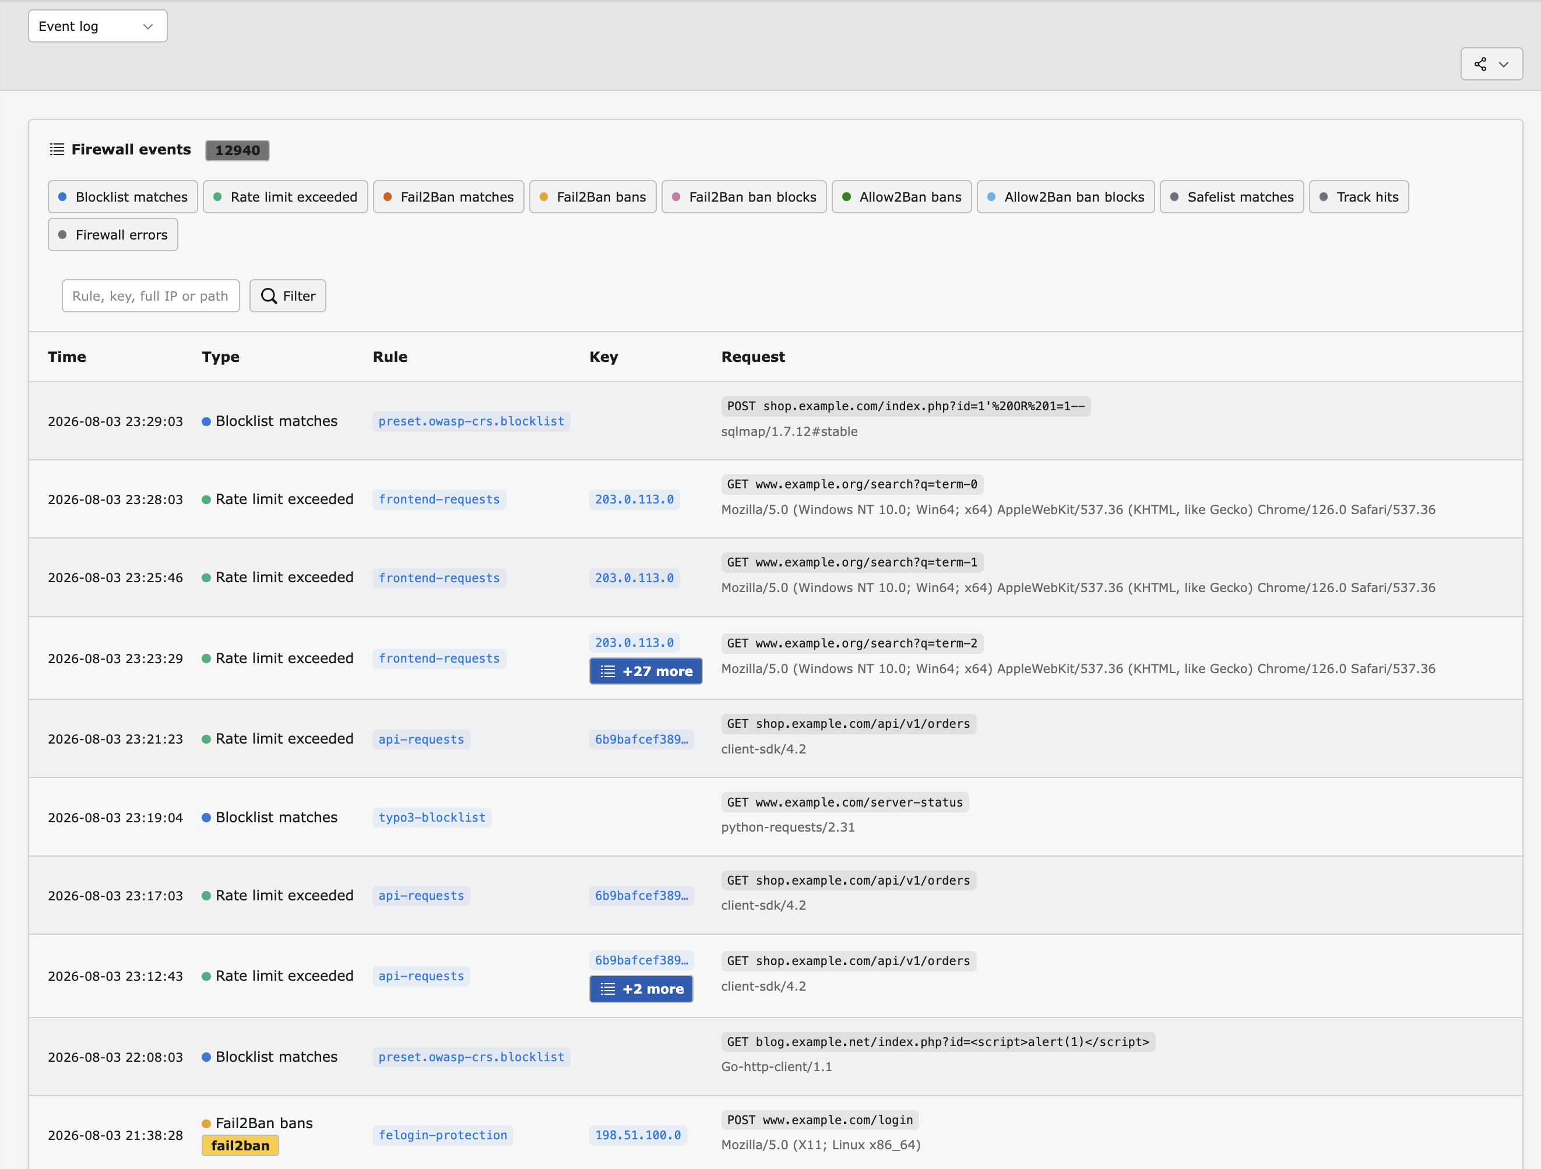Click the Filter search button
Image resolution: width=1541 pixels, height=1169 pixels.
pos(288,296)
